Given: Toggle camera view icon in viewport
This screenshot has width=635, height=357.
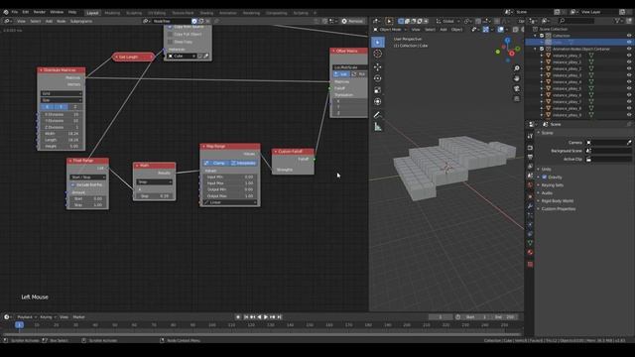Looking at the screenshot, I should pyautogui.click(x=516, y=88).
